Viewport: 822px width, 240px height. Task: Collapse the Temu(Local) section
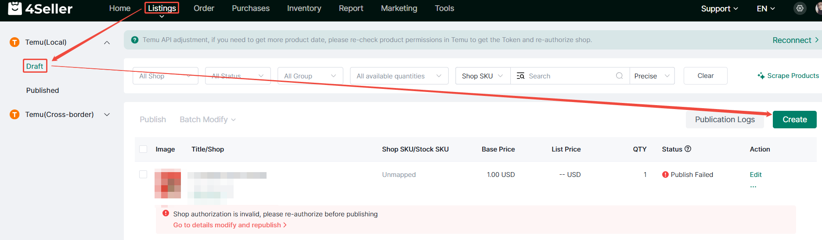click(107, 42)
